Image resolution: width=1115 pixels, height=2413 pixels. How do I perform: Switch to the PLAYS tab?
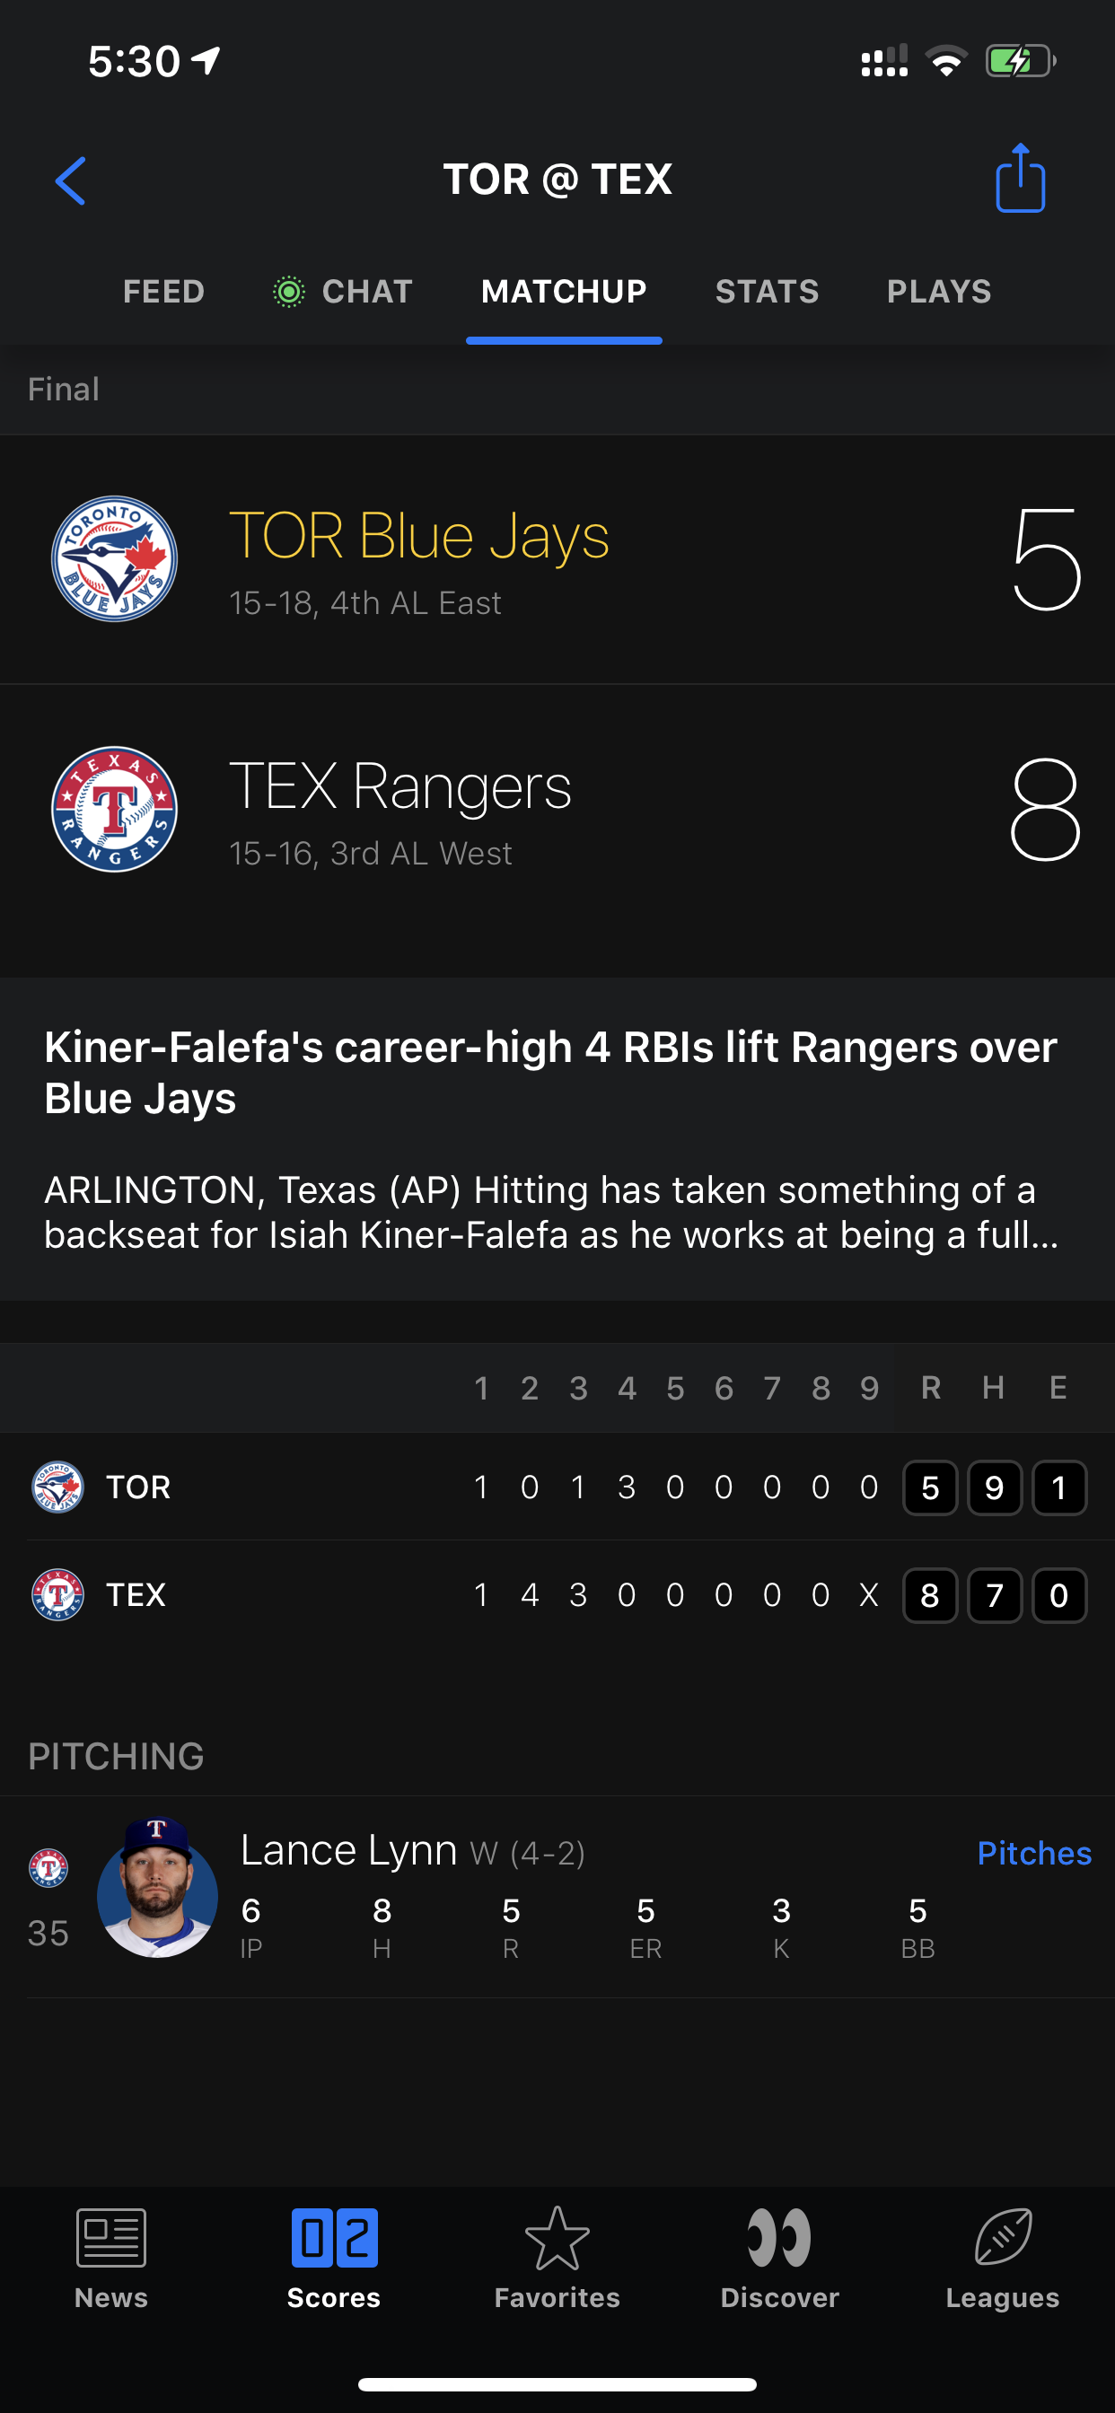point(939,293)
